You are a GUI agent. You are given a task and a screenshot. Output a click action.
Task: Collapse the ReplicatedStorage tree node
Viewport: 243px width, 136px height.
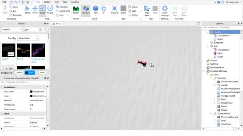(x=204, y=71)
